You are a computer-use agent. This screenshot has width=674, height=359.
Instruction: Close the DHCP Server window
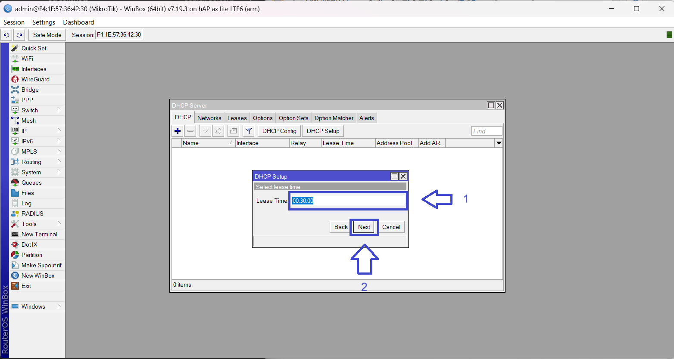tap(499, 105)
